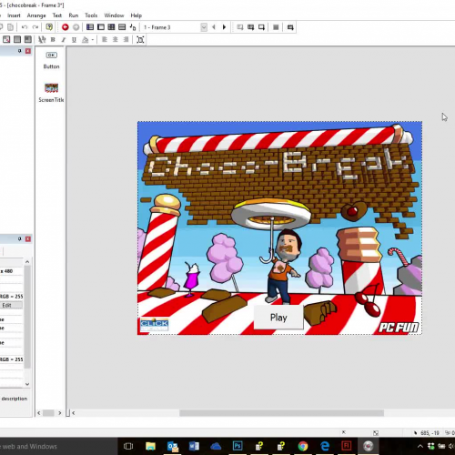This screenshot has height=455, width=455.
Task: Open File Explorer from the taskbar
Action: [x=150, y=446]
